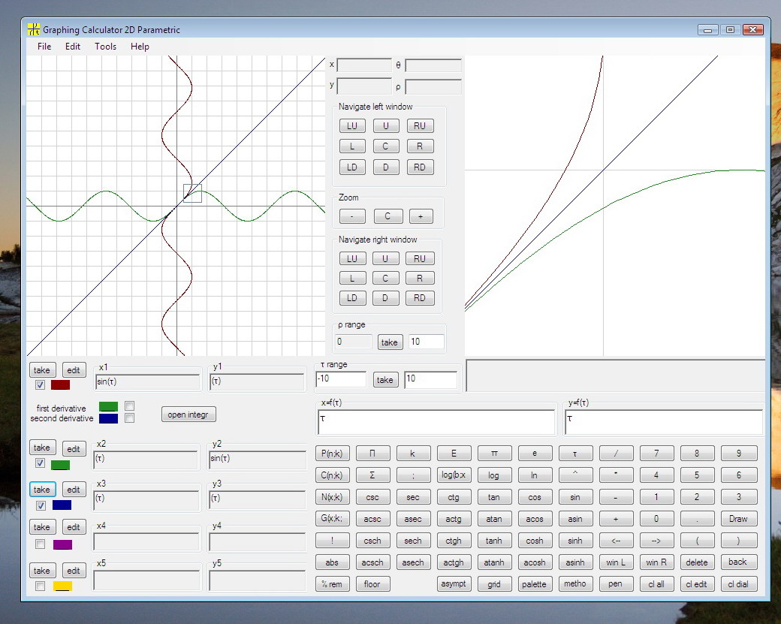Click the edit button for x5
The image size is (781, 624).
(x=74, y=571)
